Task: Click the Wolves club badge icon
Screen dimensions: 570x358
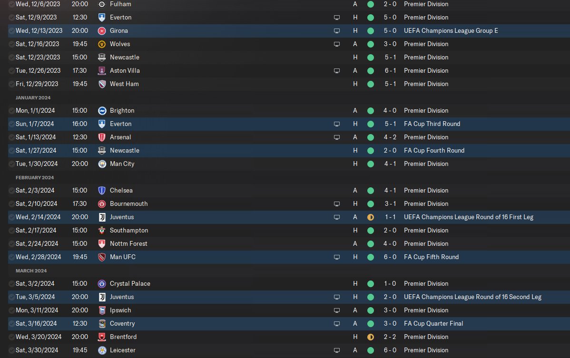Action: tap(102, 44)
